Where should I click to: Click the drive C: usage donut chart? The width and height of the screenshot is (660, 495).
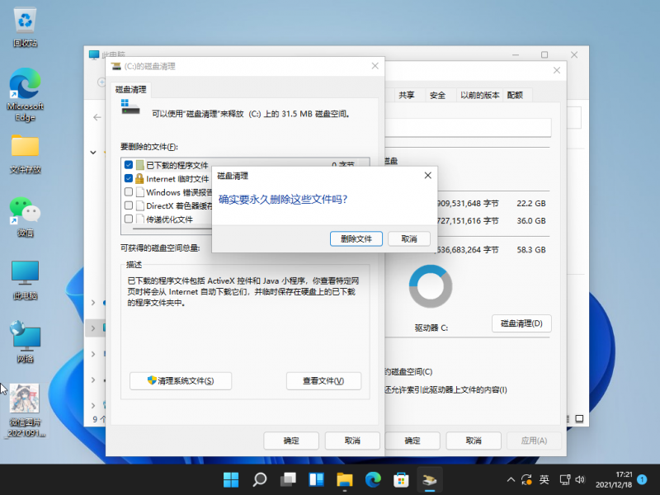(431, 286)
